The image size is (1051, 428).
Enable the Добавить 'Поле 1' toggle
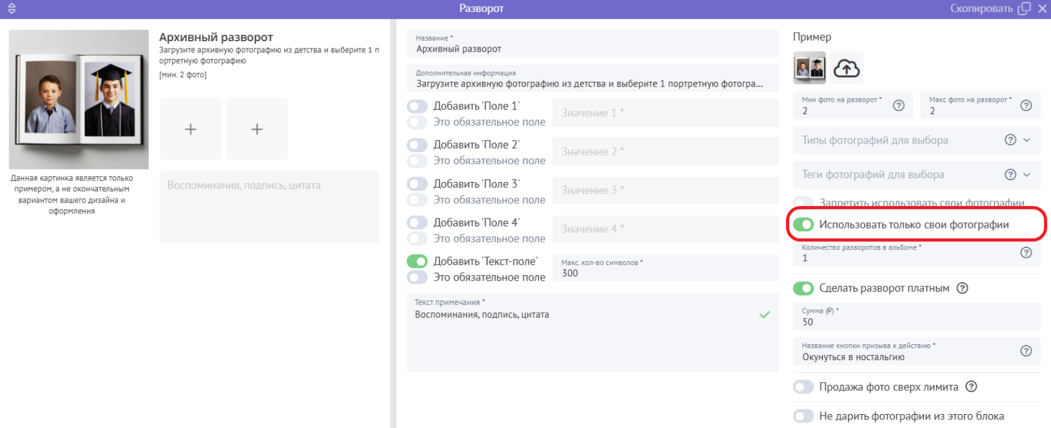(417, 106)
